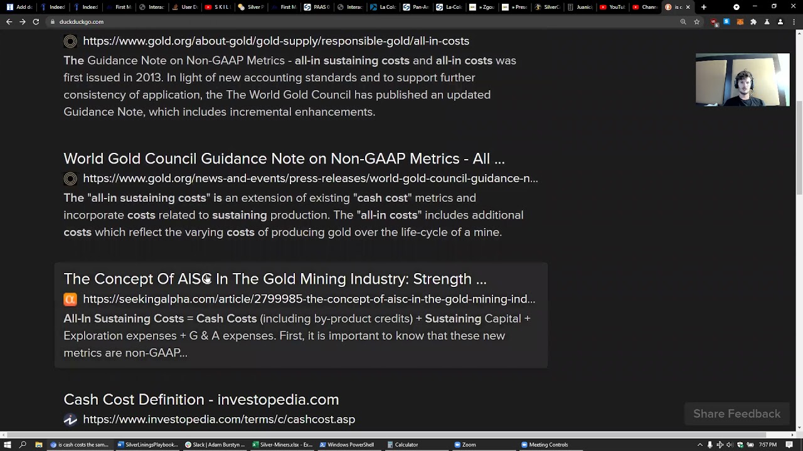Open File Explorer from taskbar

pos(38,445)
